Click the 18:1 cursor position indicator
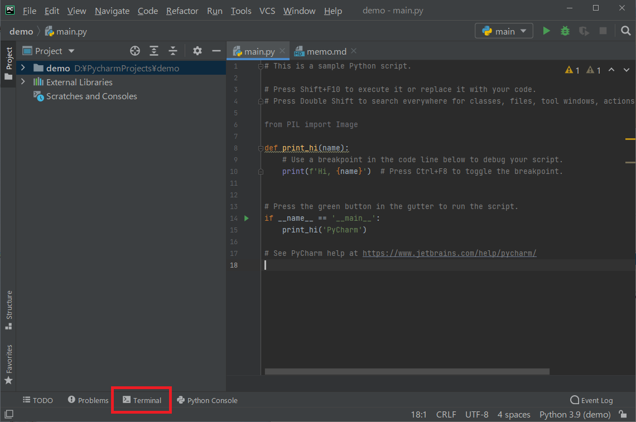The width and height of the screenshot is (636, 422). (x=418, y=414)
